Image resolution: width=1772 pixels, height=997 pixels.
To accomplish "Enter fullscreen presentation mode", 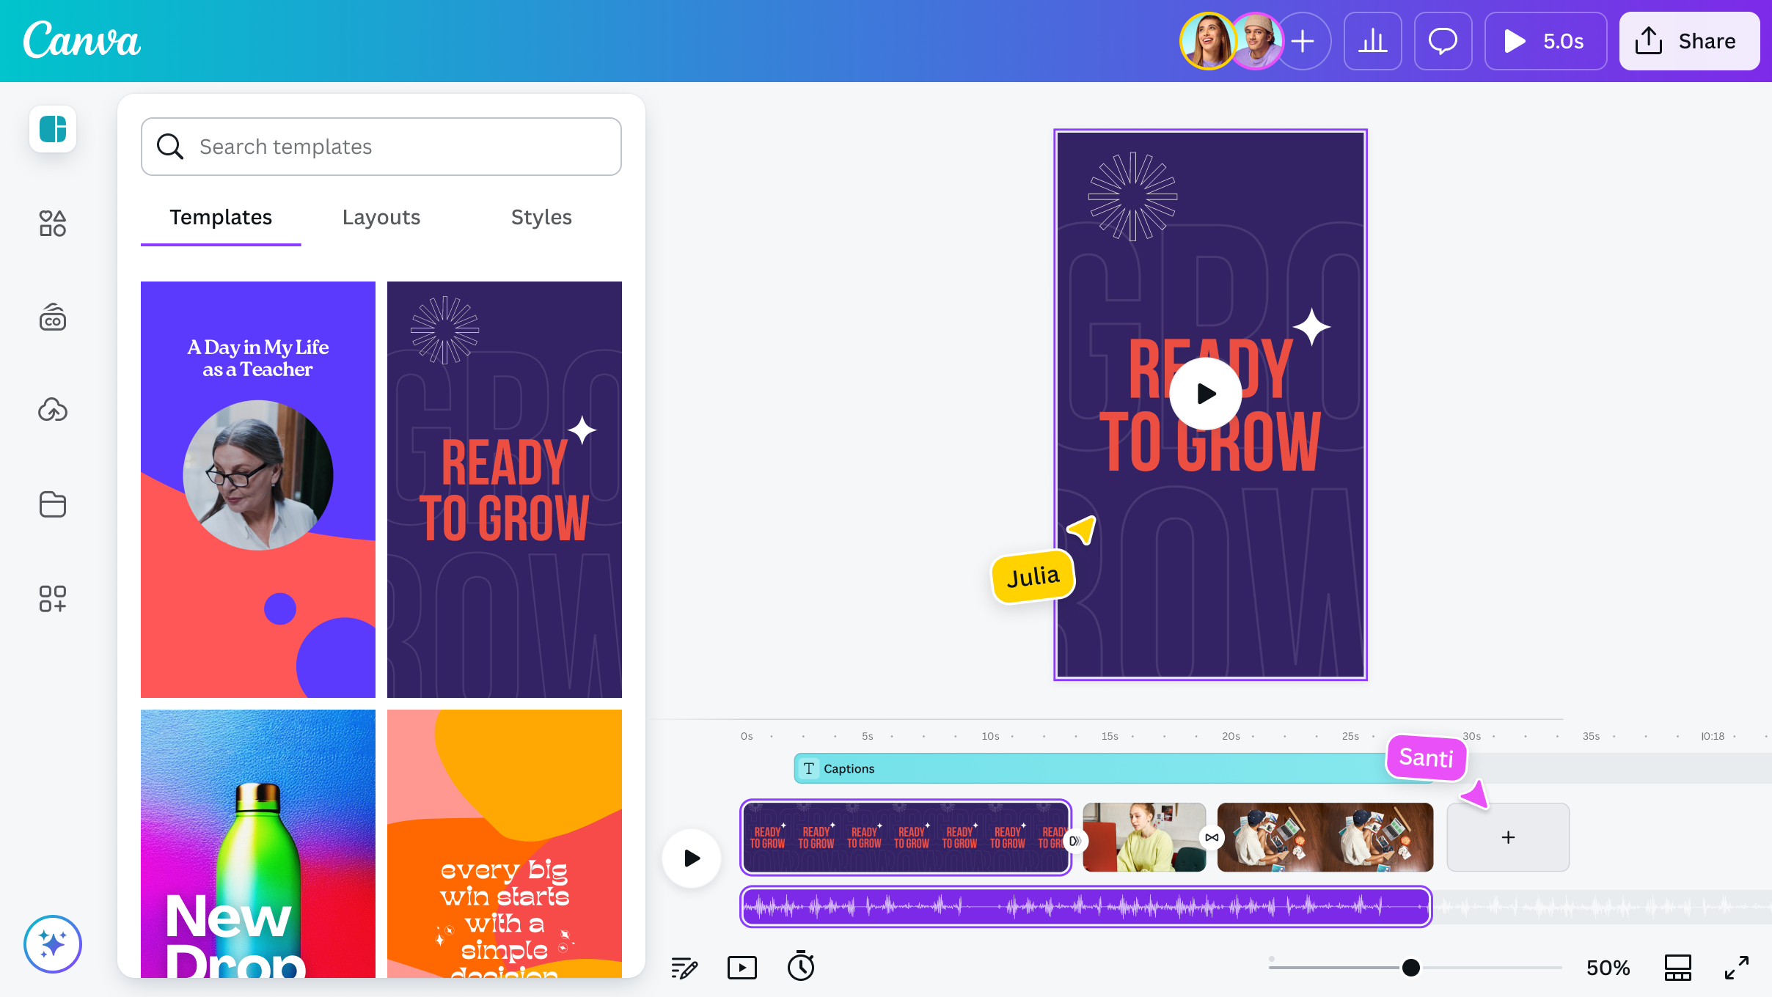I will (1739, 966).
